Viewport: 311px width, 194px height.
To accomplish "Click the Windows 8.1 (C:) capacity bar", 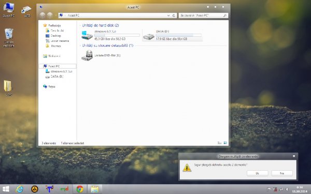I will [117, 35].
